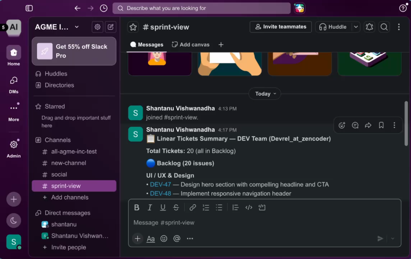Image resolution: width=411 pixels, height=259 pixels.
Task: Toggle ordered list formatting
Action: [206, 208]
